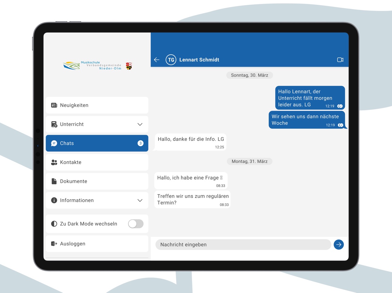Click the Kontakte people icon
The image size is (392, 293).
pyautogui.click(x=54, y=162)
